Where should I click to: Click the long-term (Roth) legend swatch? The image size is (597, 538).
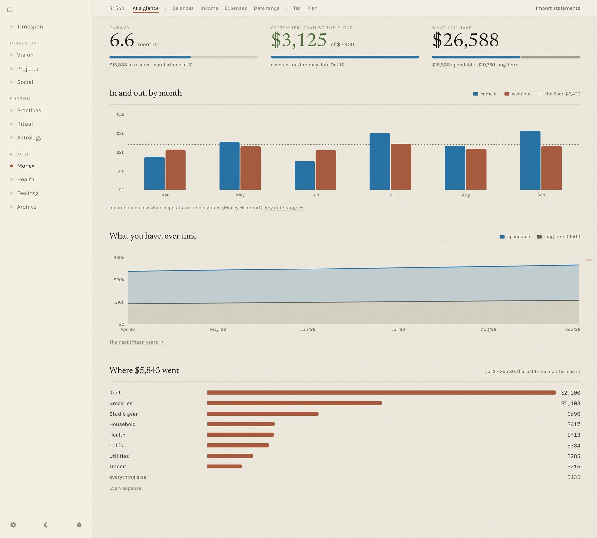[x=539, y=237]
